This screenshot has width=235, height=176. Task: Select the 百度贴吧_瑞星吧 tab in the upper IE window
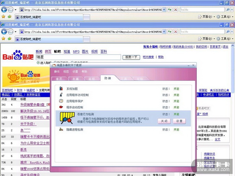[x=49, y=17]
